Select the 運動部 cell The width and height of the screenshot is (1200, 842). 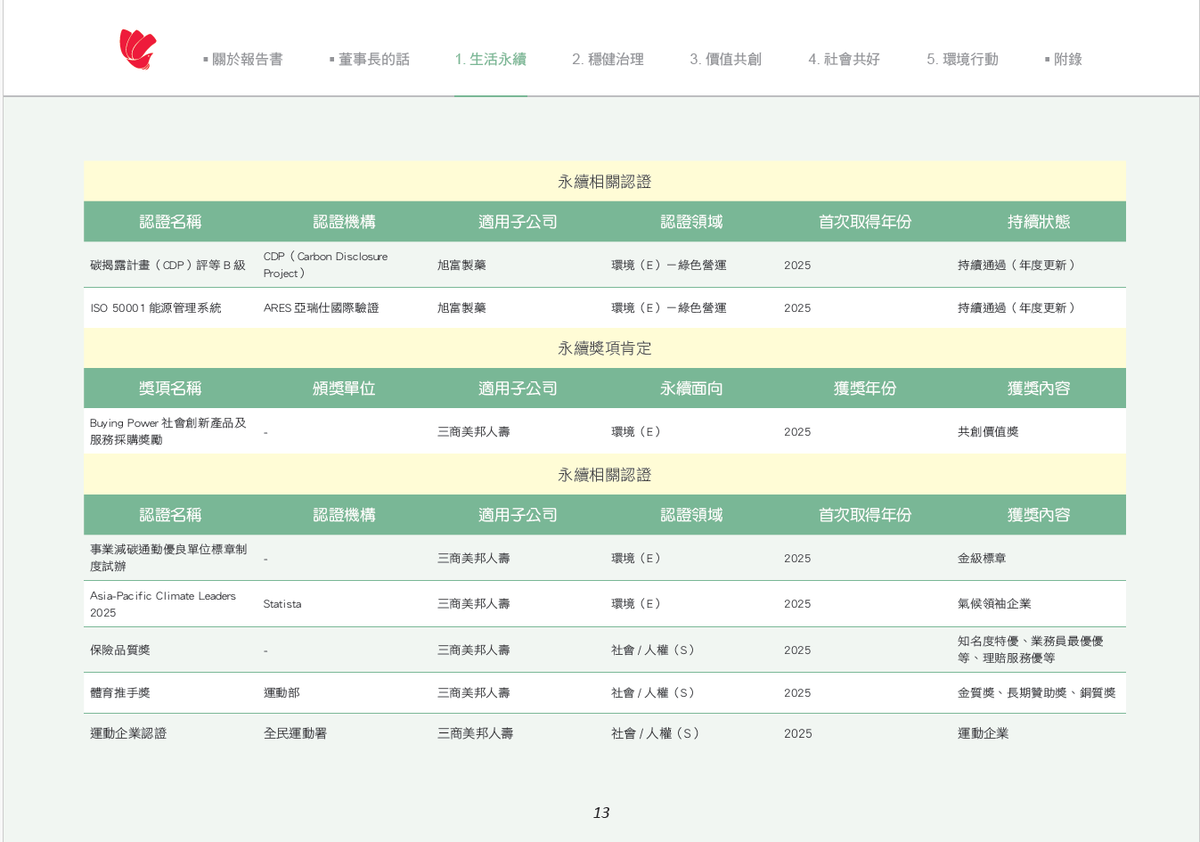click(282, 693)
